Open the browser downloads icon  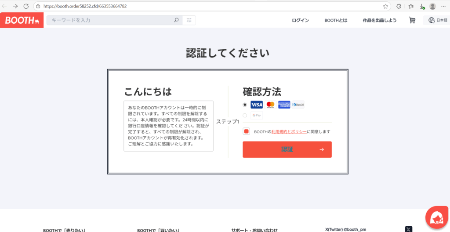click(x=422, y=6)
